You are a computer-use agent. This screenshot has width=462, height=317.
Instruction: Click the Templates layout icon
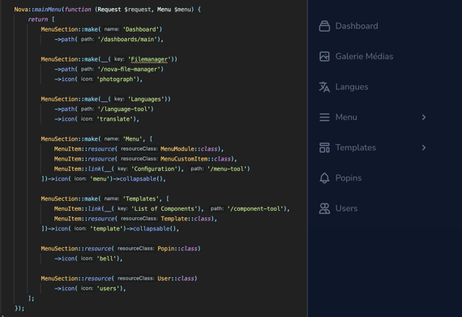324,148
